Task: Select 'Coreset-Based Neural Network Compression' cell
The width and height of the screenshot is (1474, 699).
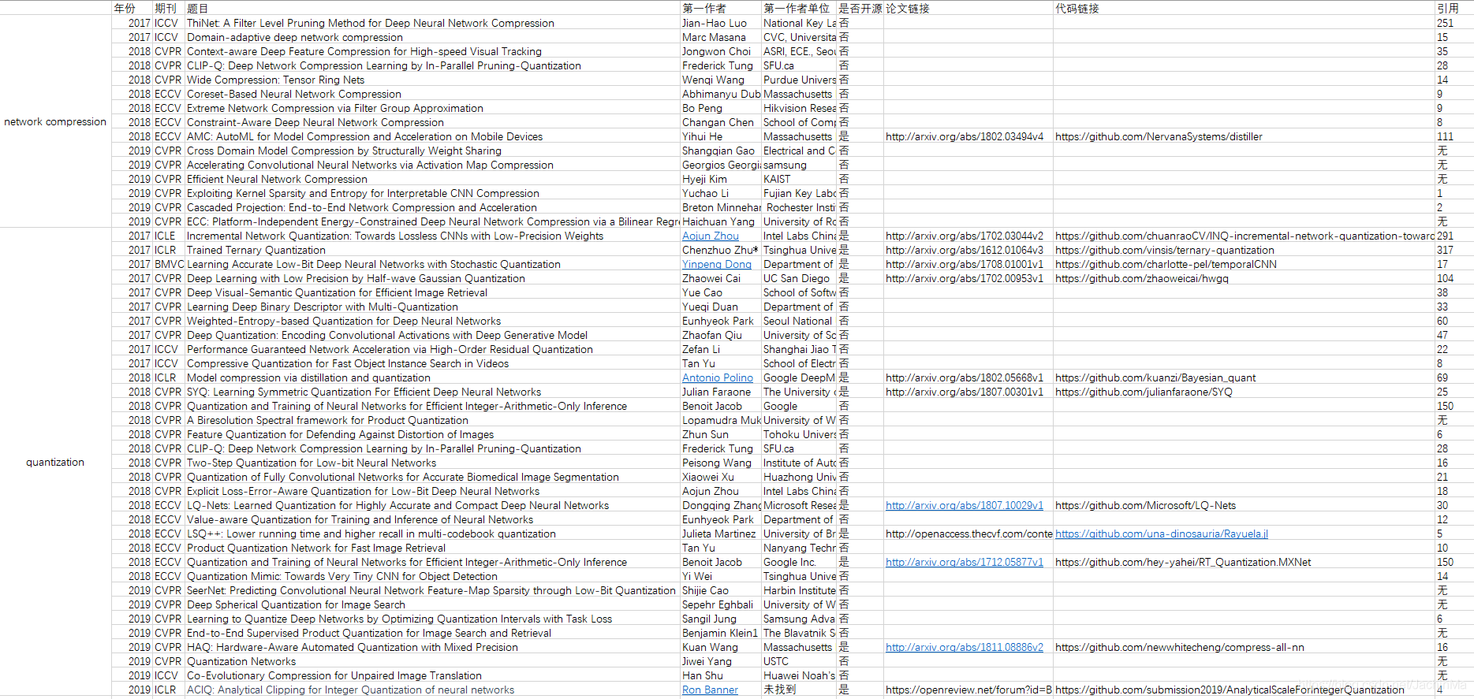Action: coord(432,94)
